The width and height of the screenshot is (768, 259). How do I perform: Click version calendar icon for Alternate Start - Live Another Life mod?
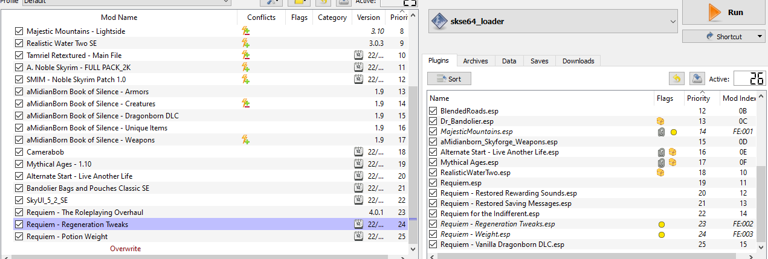[358, 176]
